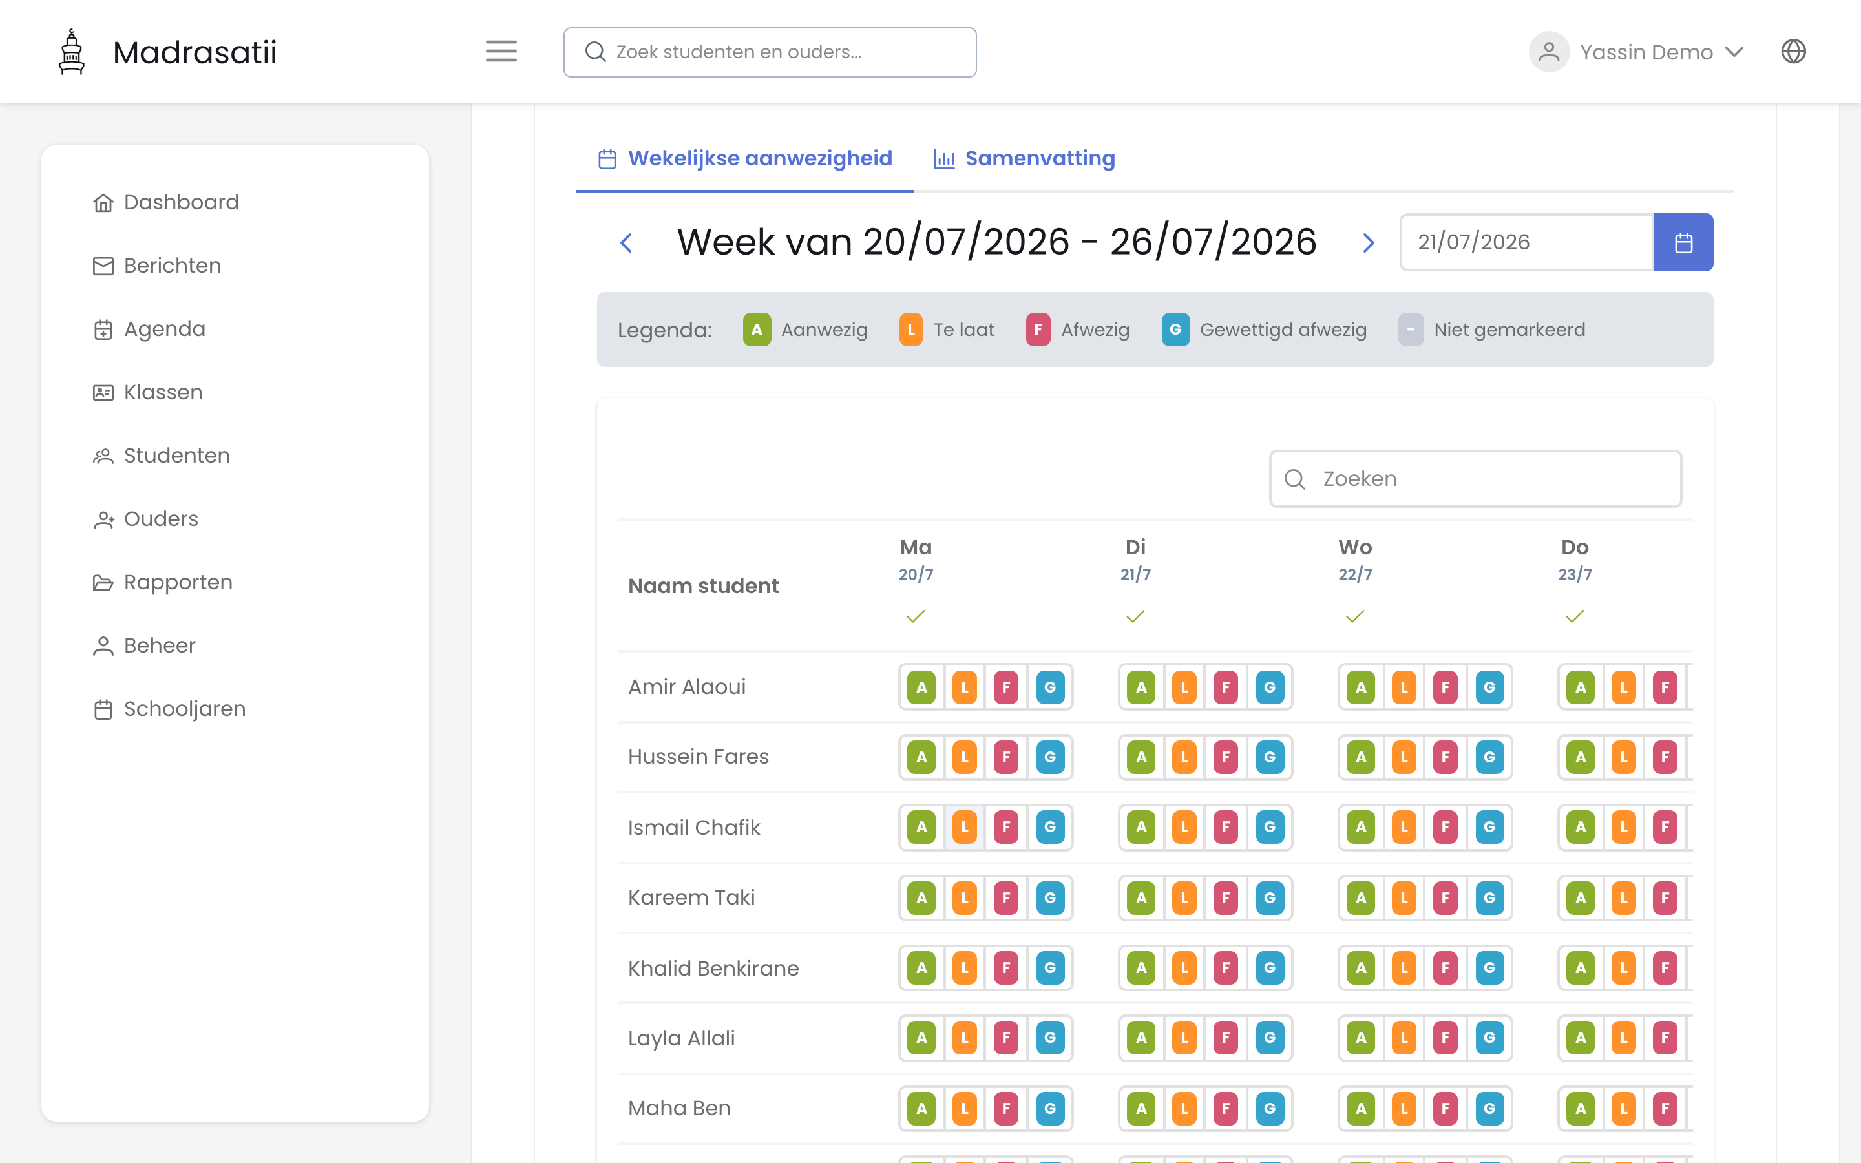
Task: Mark all present on Tuesday 21/7
Action: click(1135, 616)
